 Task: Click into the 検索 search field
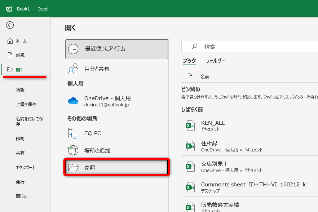coord(249,47)
